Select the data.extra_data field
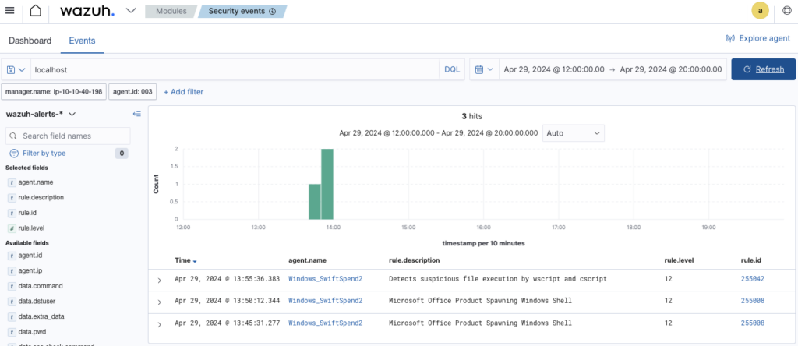This screenshot has height=346, width=798. pyautogui.click(x=41, y=316)
